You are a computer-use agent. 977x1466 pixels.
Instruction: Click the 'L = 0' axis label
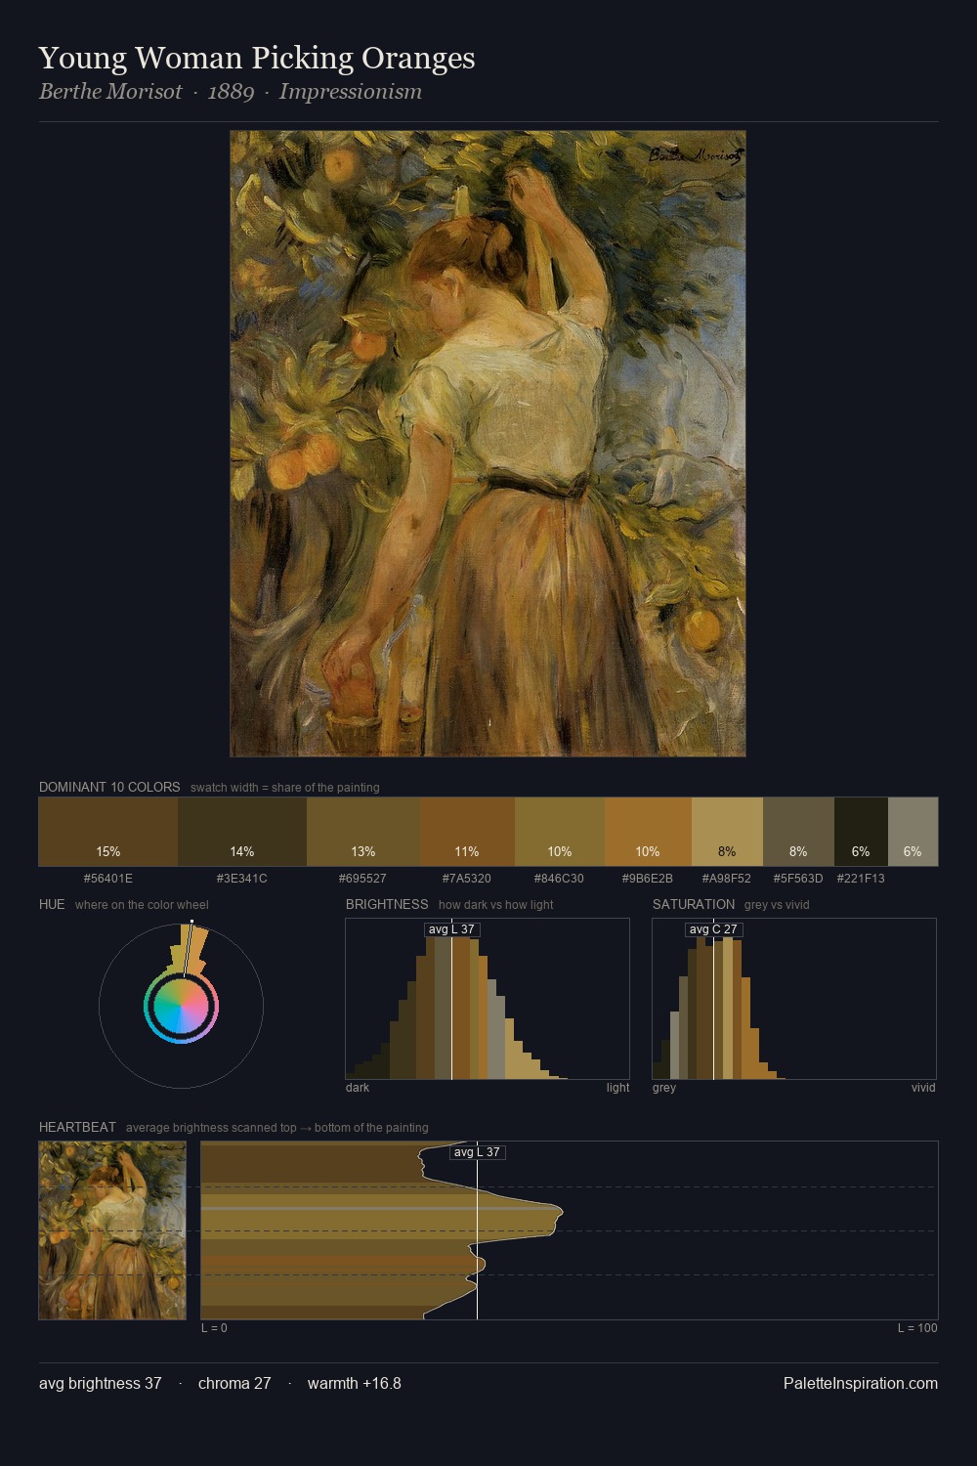point(214,1328)
